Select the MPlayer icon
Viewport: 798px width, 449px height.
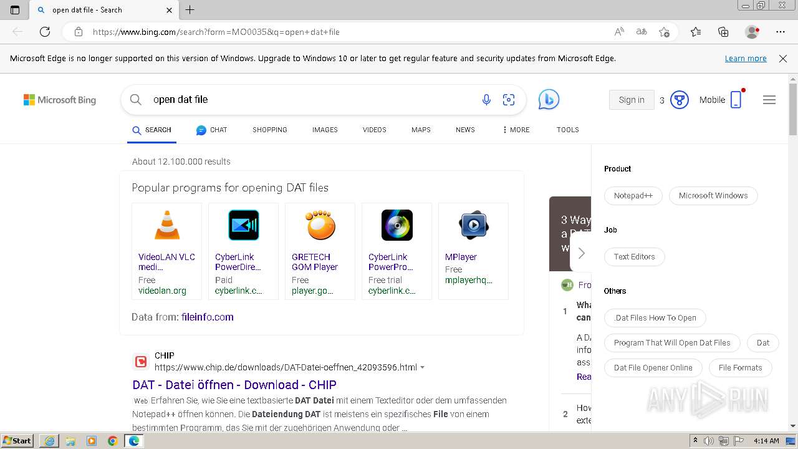[474, 225]
